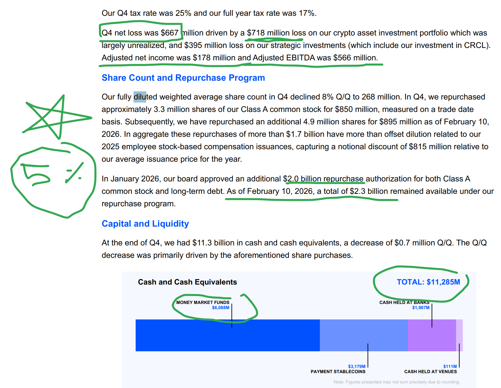The width and height of the screenshot is (501, 388).
Task: Click the purple cash at banks bar segment
Action: pos(432,335)
